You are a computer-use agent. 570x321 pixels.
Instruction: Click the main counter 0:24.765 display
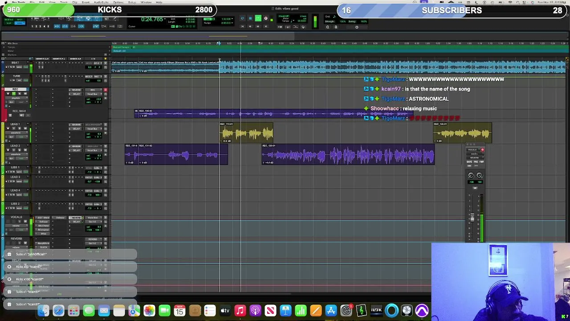point(152,19)
